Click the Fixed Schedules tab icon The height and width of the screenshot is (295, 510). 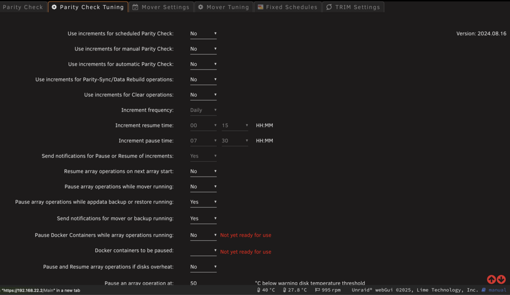(261, 7)
